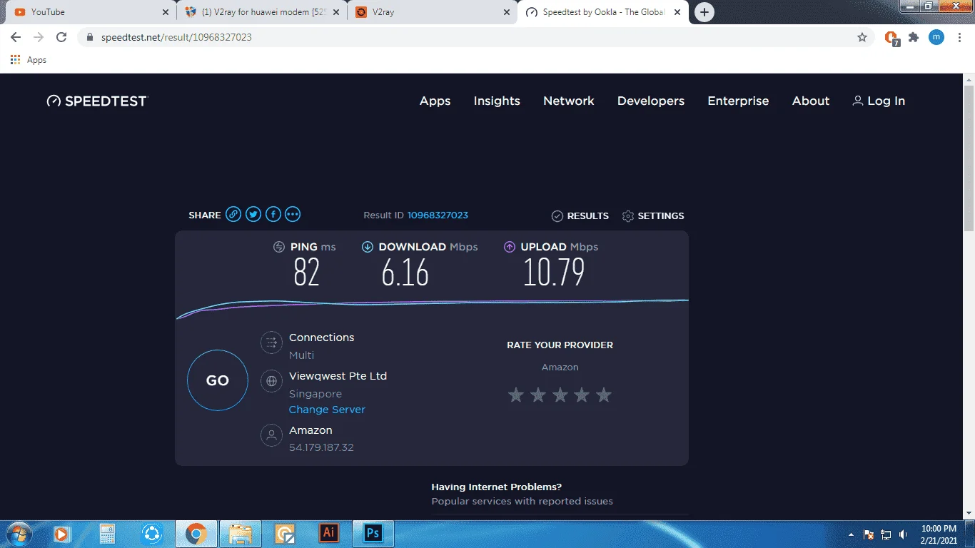This screenshot has width=975, height=548.
Task: Open Photoshop from the taskbar
Action: [373, 533]
